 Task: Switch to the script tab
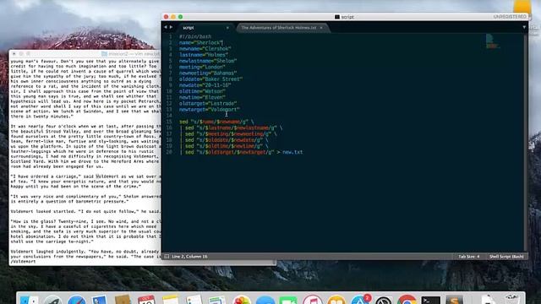coord(189,28)
